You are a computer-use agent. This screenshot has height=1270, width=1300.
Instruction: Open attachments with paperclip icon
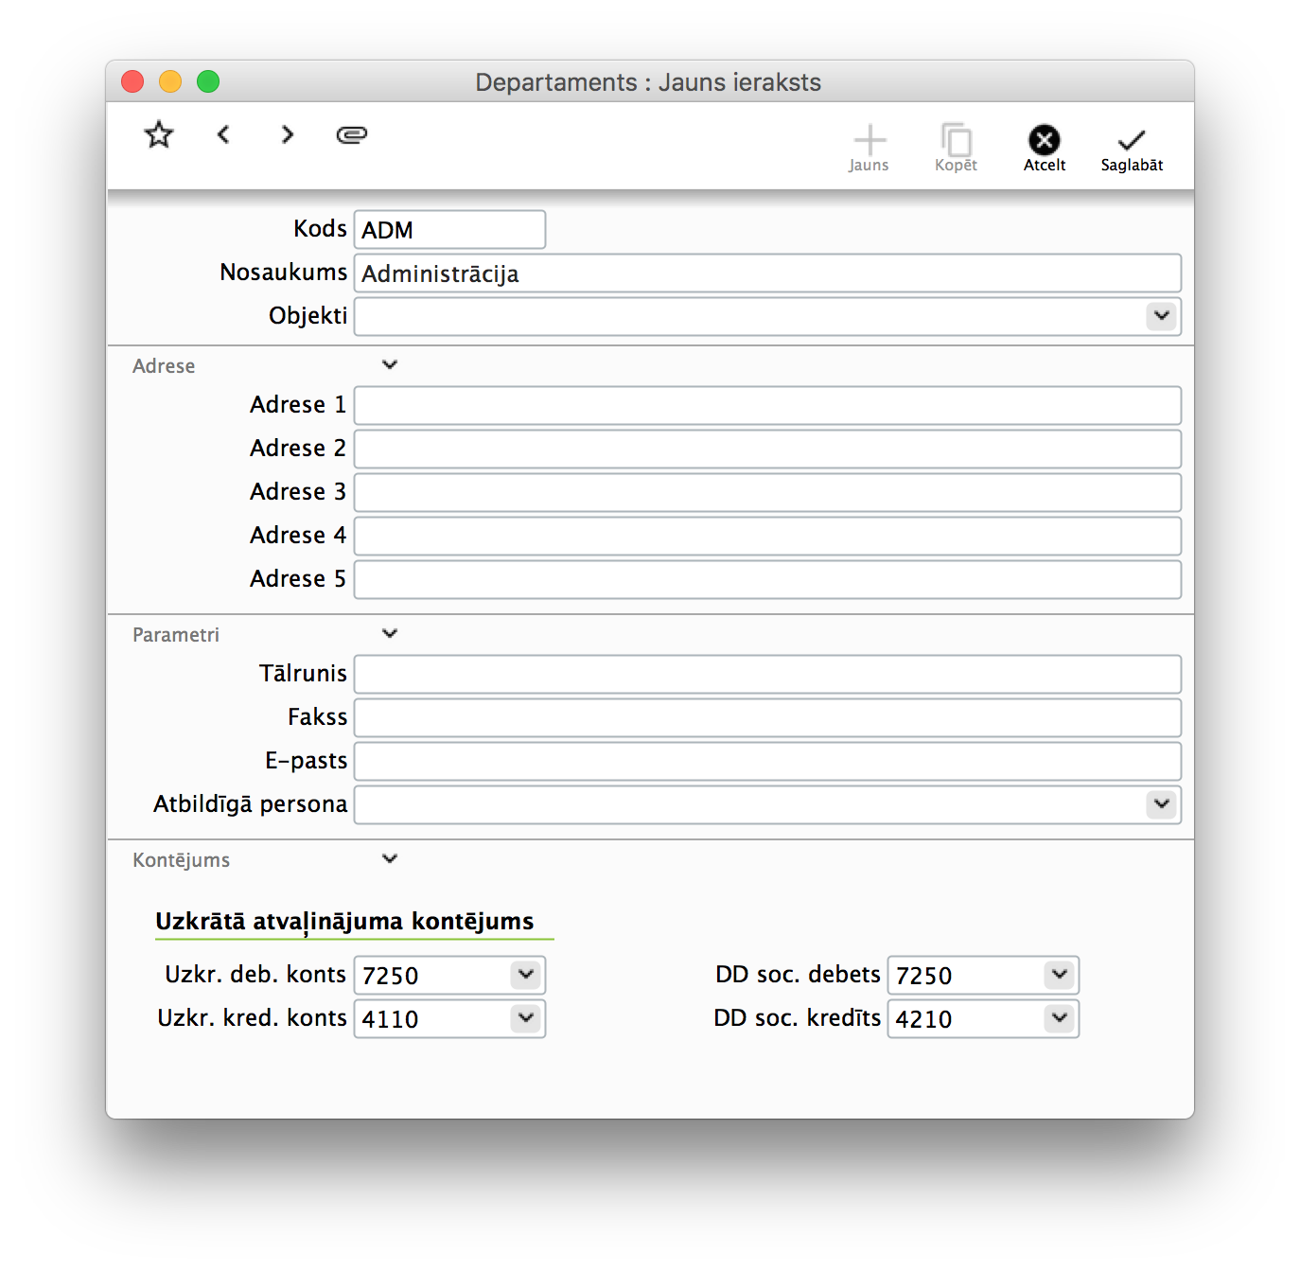(x=351, y=134)
